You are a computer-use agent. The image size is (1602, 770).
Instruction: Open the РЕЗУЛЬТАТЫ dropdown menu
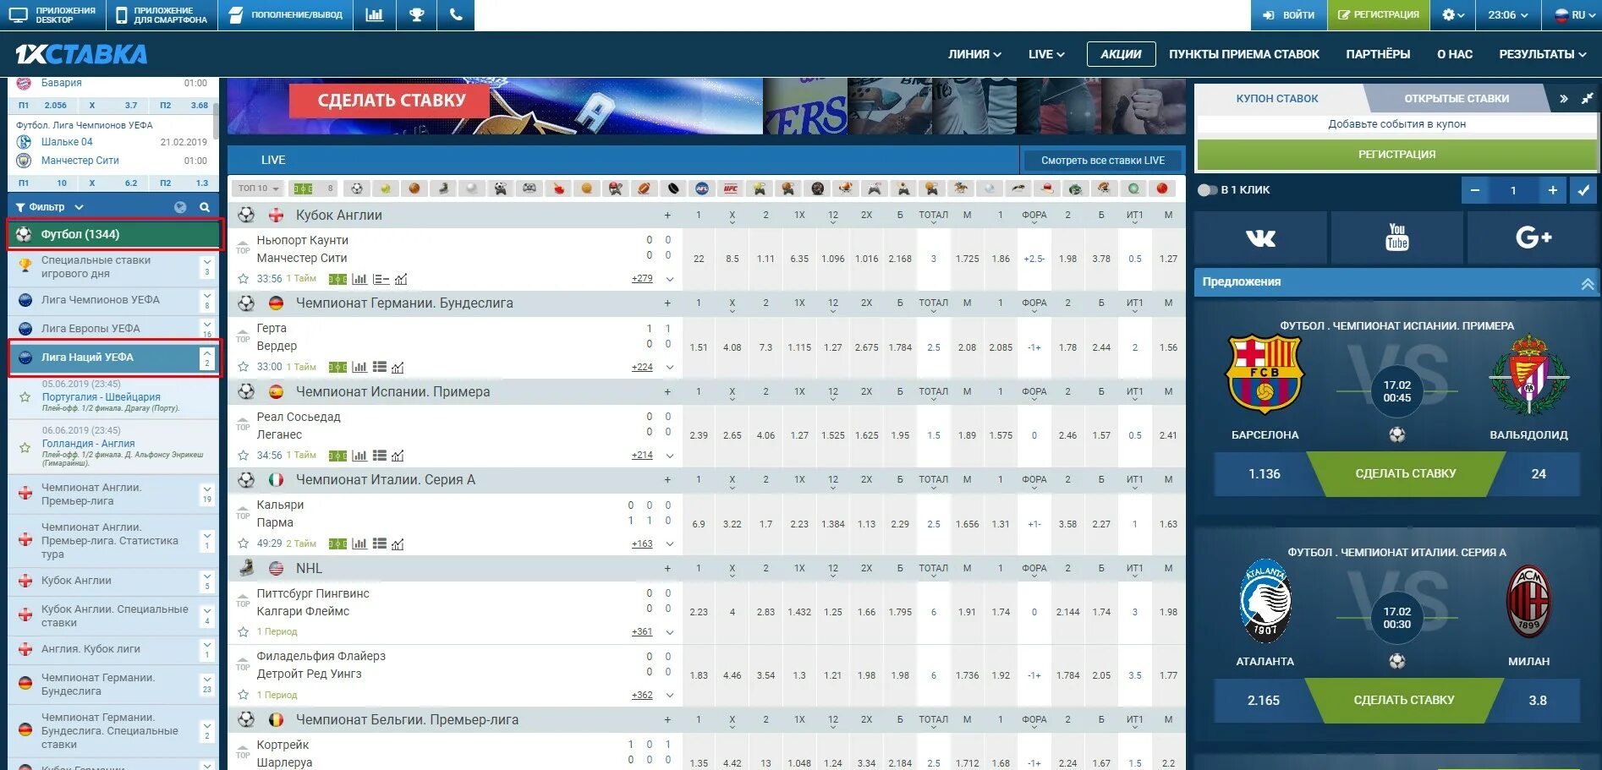1543,54
